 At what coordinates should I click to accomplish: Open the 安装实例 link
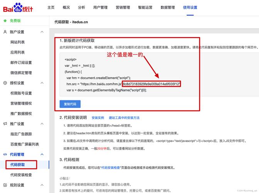pyautogui.click(x=98, y=118)
